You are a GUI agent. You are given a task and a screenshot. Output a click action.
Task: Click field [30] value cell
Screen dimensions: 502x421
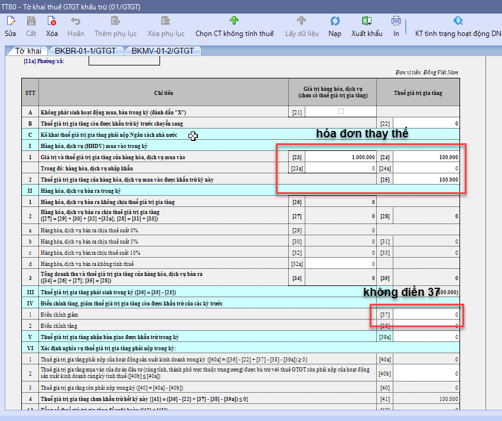click(341, 242)
